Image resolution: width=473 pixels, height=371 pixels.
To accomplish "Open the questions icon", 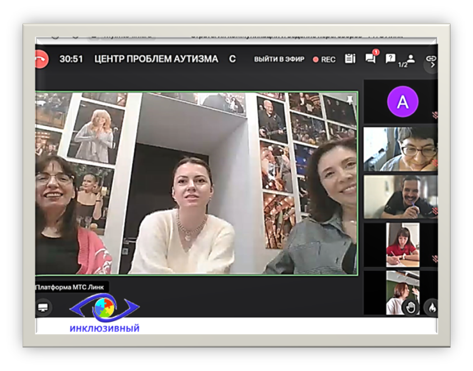I will point(391,58).
